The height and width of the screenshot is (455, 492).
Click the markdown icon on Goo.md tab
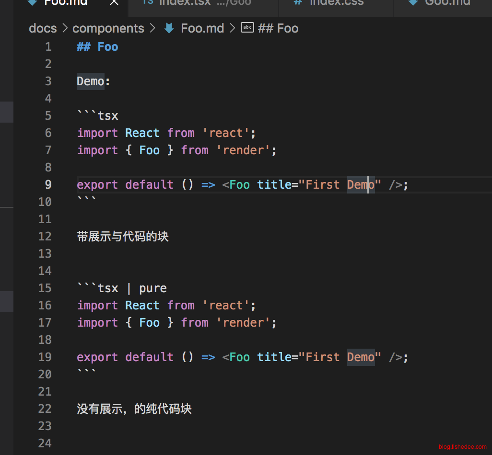pos(413,2)
